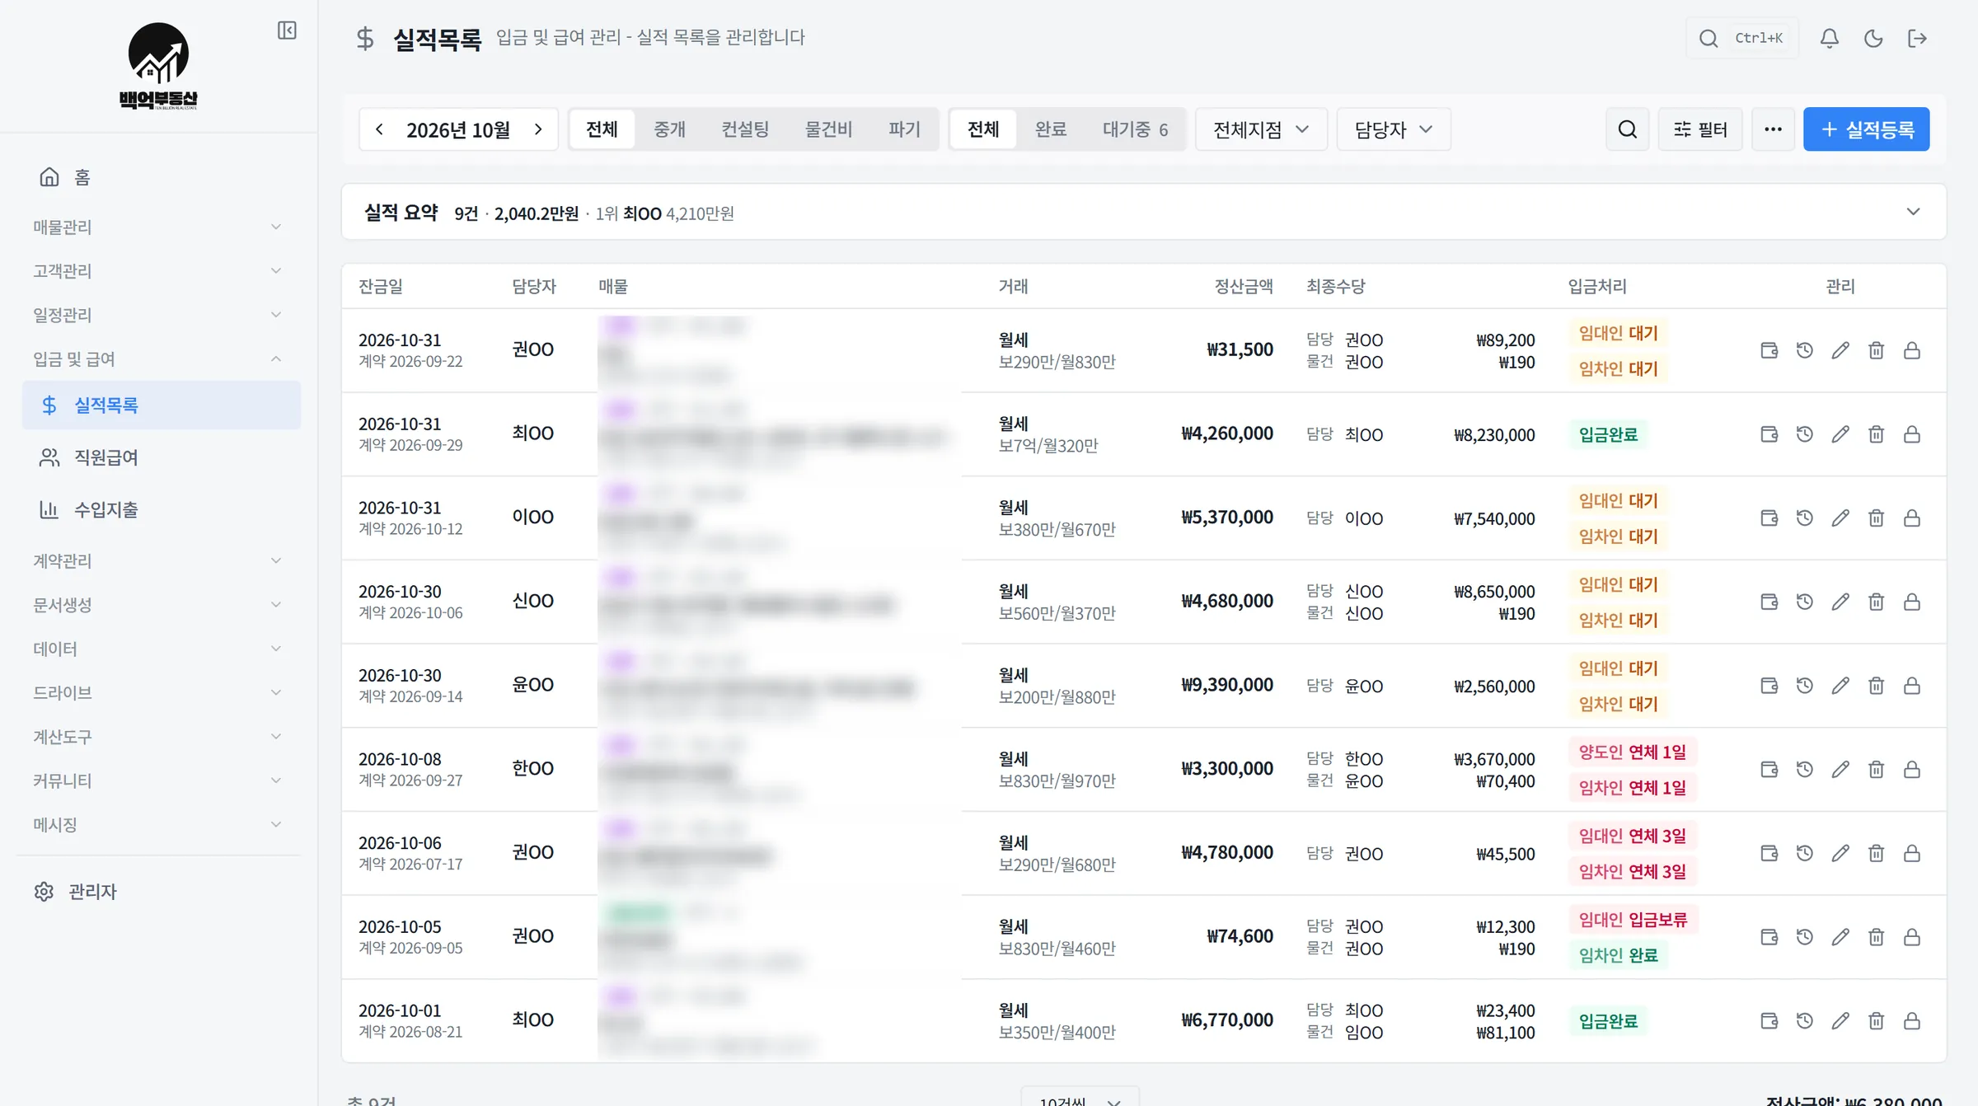Go to next month arrow

pyautogui.click(x=538, y=129)
